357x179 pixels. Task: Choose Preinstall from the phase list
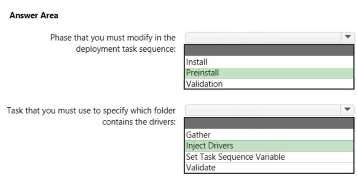(269, 73)
